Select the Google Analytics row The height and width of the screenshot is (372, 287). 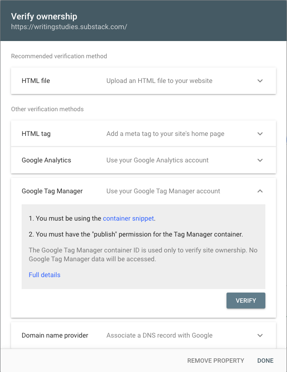[x=143, y=160]
